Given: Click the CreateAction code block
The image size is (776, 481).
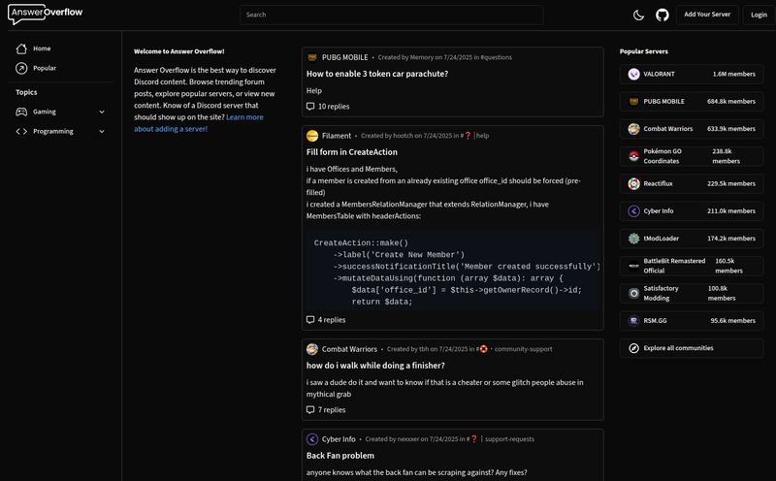Looking at the screenshot, I should [x=453, y=271].
